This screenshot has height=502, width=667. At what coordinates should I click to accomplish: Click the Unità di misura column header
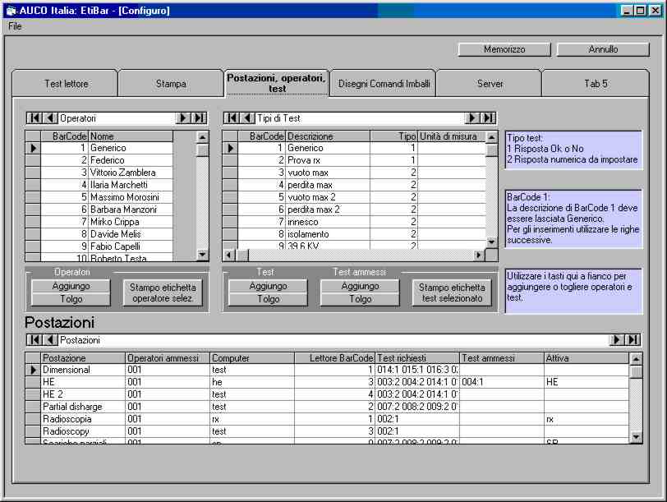[451, 136]
